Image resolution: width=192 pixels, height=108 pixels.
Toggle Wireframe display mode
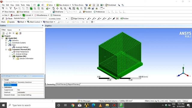(58, 12)
